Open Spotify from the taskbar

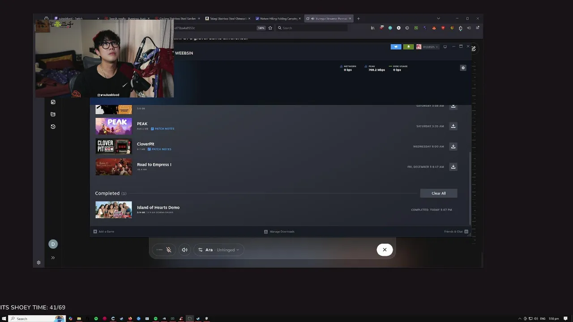[96, 318]
